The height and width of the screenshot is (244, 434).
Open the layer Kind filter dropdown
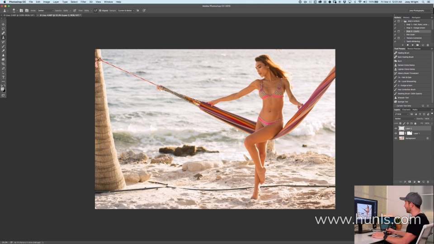pos(401,114)
